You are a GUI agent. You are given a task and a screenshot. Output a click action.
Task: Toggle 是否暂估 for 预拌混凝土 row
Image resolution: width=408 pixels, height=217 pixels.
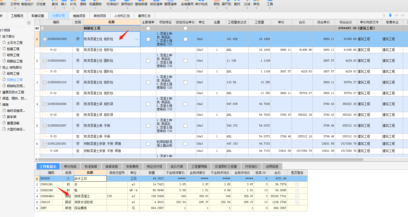pos(297,196)
